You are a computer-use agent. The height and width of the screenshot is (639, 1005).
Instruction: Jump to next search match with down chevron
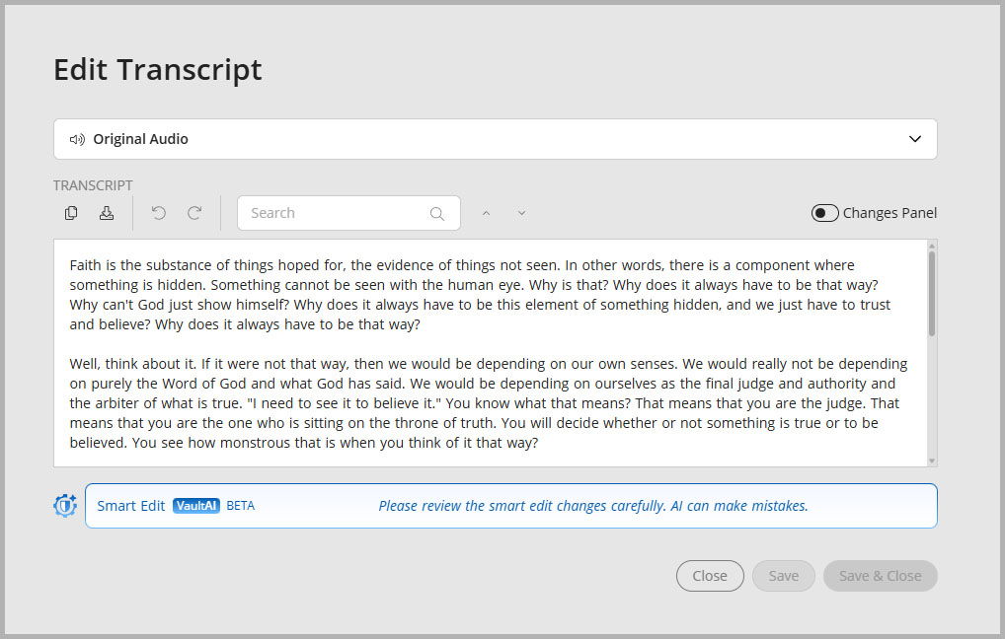(x=521, y=212)
